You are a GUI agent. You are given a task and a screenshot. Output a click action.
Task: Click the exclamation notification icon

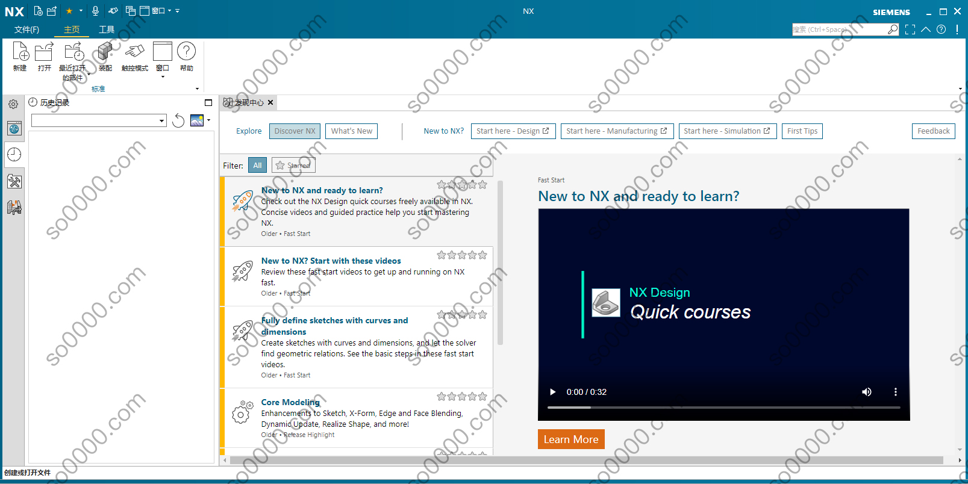coord(957,29)
